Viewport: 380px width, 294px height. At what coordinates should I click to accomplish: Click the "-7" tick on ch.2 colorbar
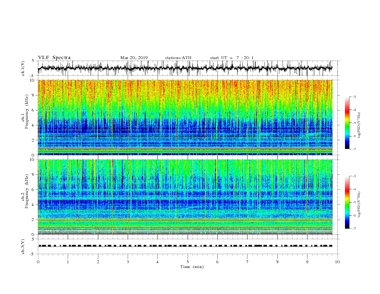[x=354, y=228]
